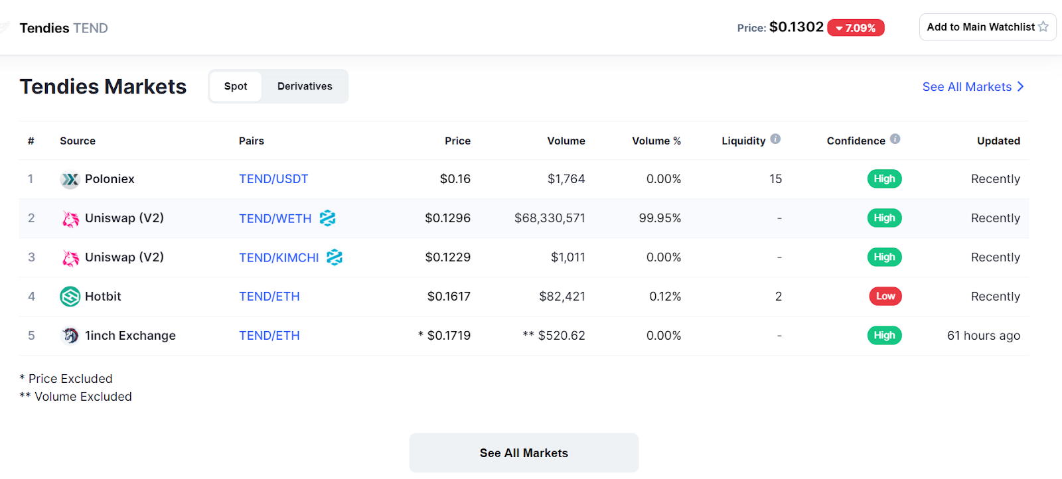Click the Pairs column header
Viewport: 1062px width, 479px height.
252,141
